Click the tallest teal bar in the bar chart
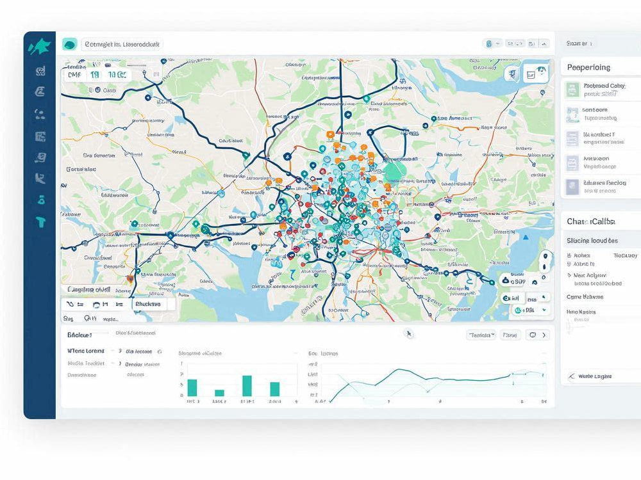Viewport: 641px width, 480px height. coord(247,386)
